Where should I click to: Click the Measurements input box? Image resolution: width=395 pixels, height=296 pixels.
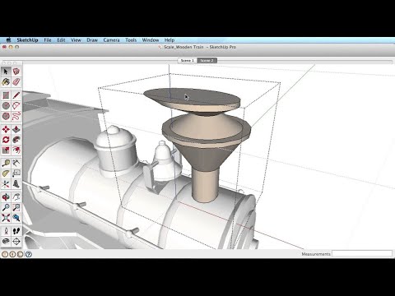coord(362,254)
